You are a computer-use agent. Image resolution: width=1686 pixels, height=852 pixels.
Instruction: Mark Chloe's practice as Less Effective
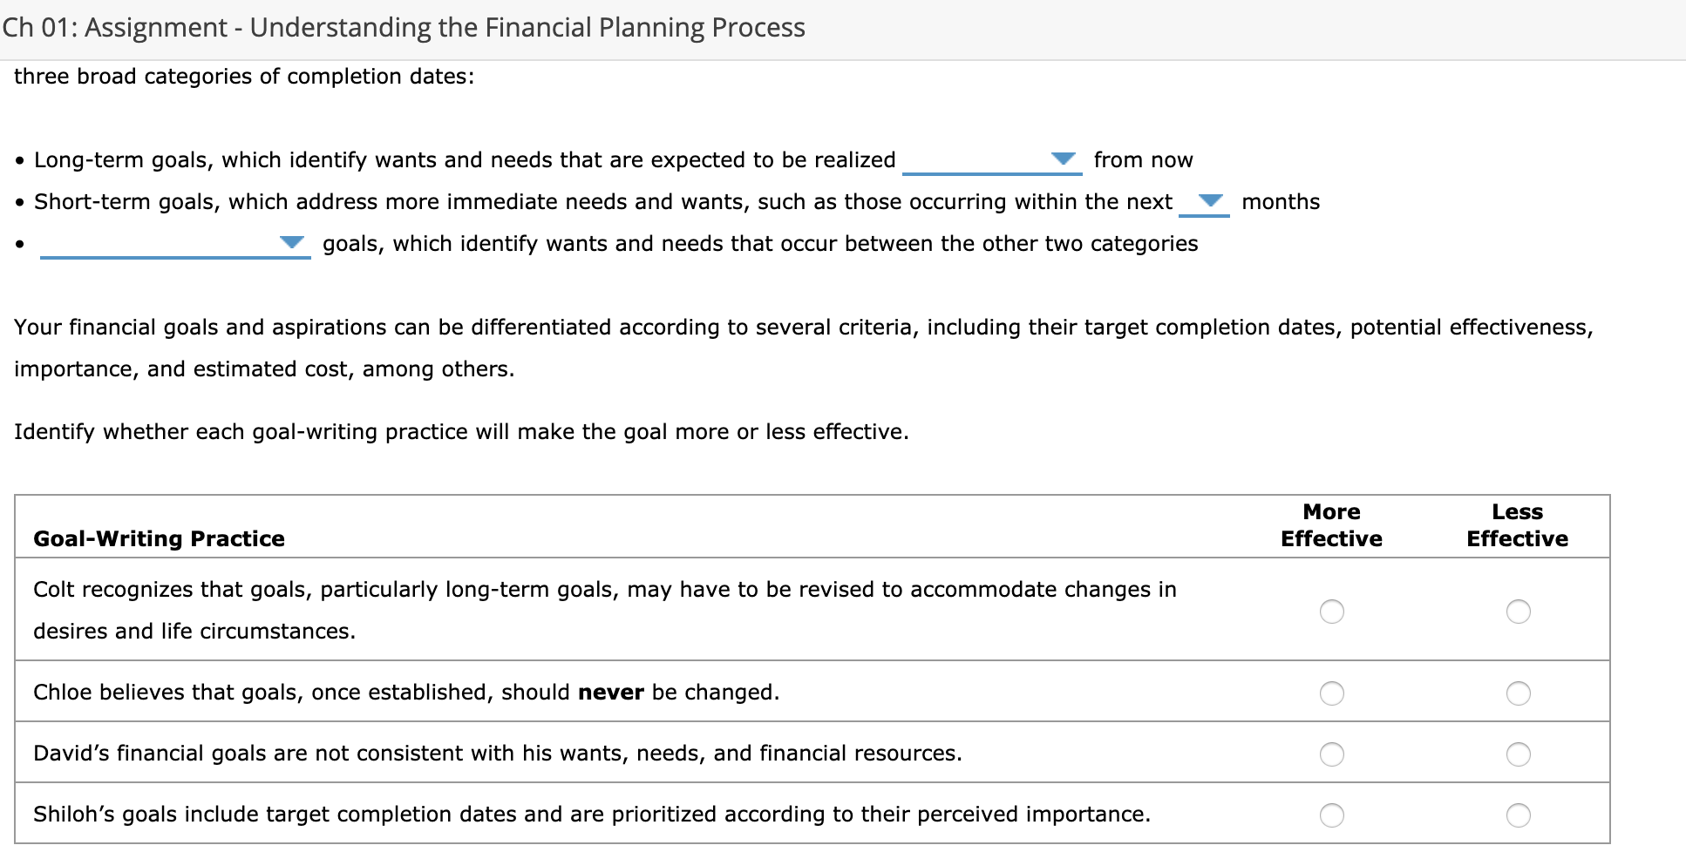pos(1518,693)
